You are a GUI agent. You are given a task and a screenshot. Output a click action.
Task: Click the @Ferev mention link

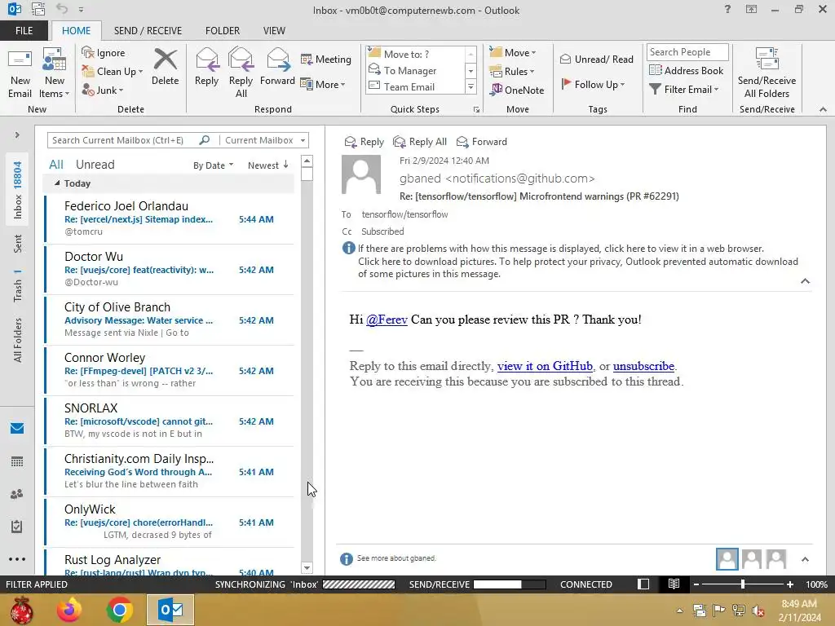click(x=387, y=320)
